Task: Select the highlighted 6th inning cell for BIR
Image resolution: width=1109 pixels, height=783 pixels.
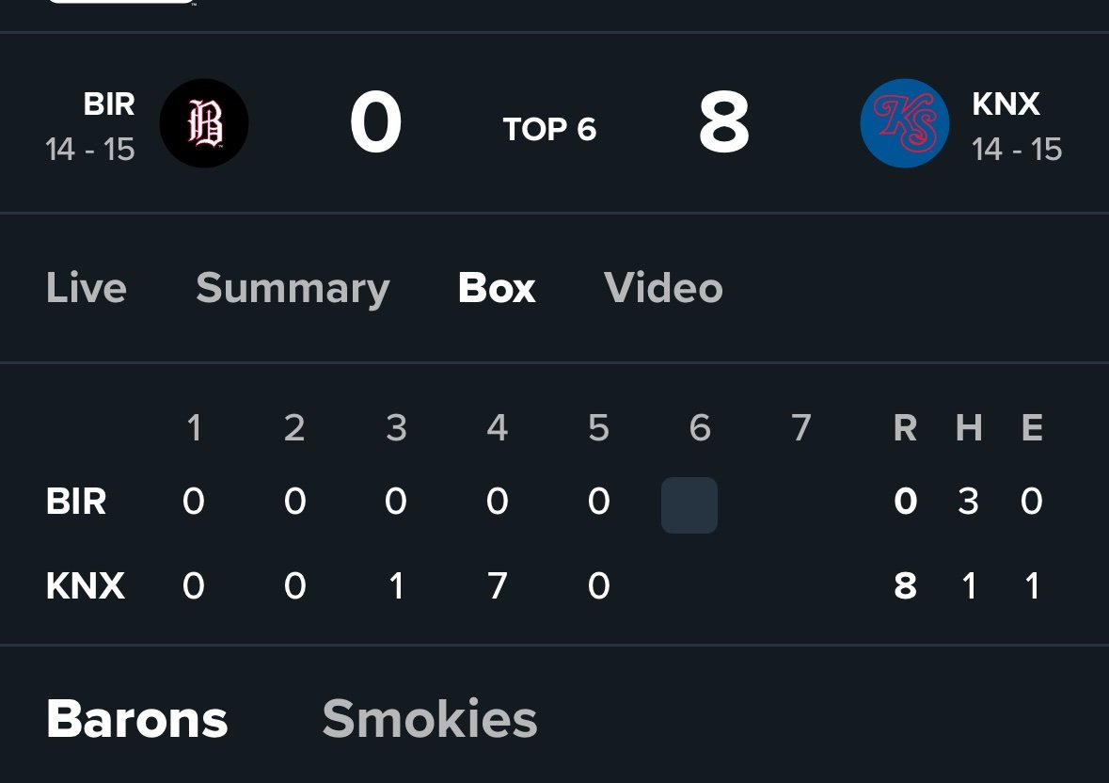Action: (689, 505)
